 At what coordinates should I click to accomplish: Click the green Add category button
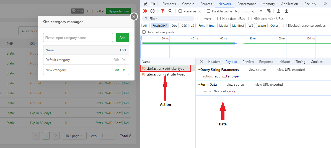pos(122,38)
